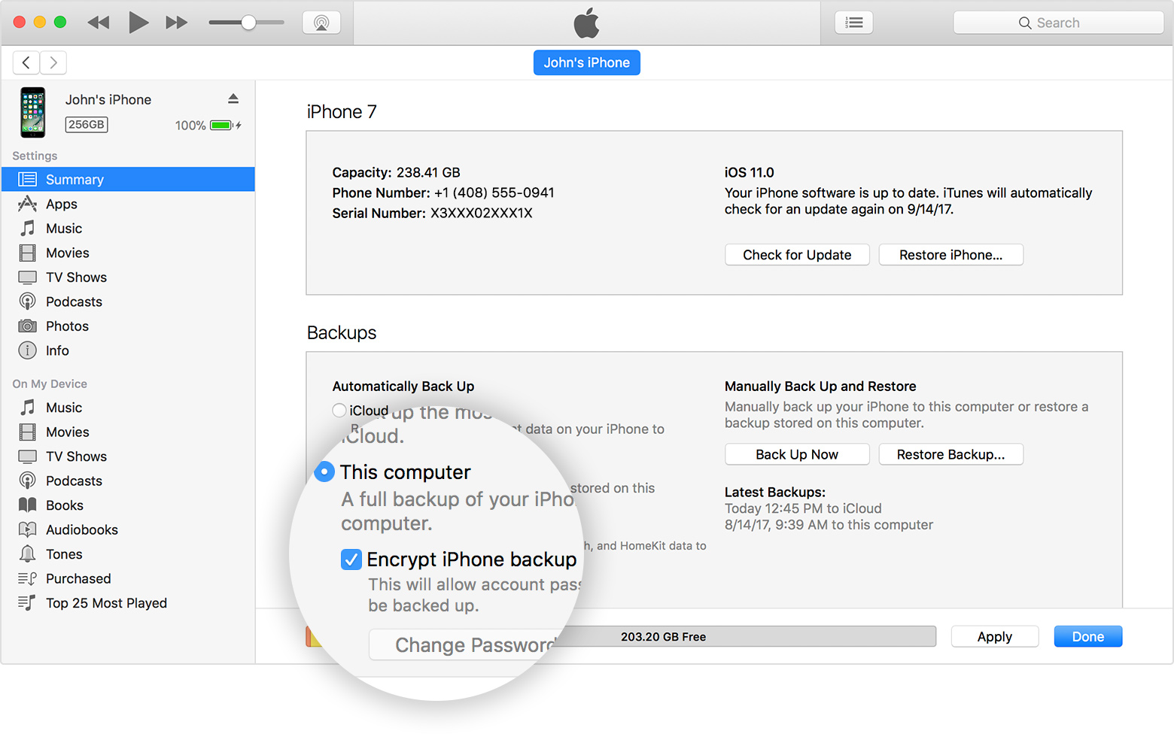Open Purchased playlist

[x=128, y=578]
